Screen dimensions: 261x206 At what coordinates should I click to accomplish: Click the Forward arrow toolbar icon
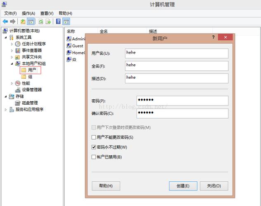click(x=13, y=21)
